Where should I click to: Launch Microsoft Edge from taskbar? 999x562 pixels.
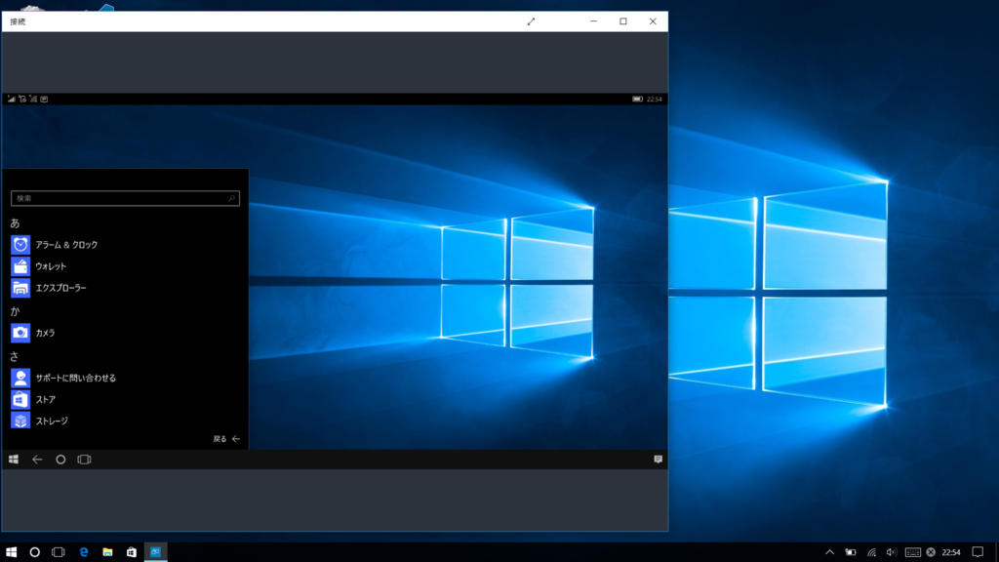[x=84, y=552]
